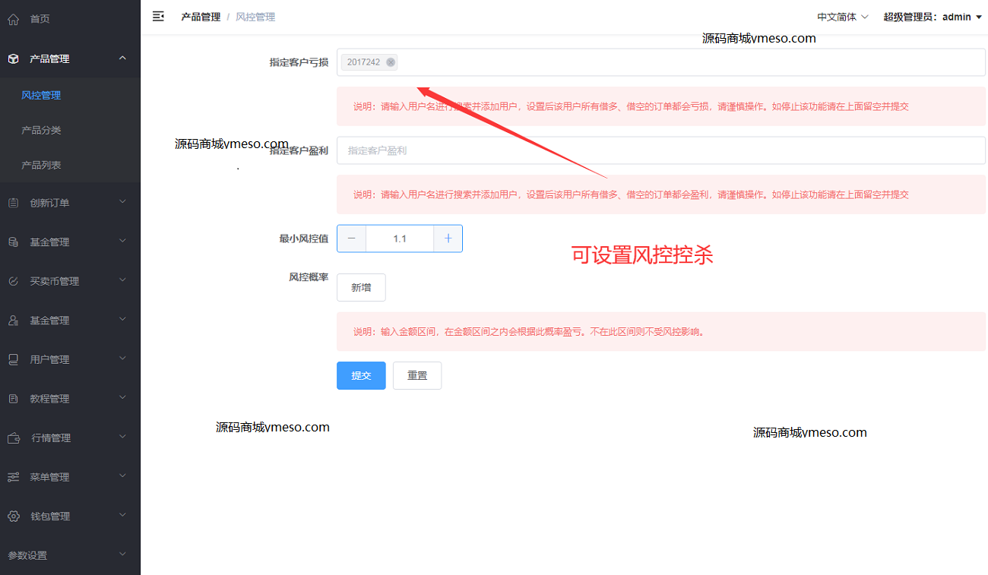The height and width of the screenshot is (575, 988).
Task: Open the 用户管理 menu label
Action: click(49, 359)
